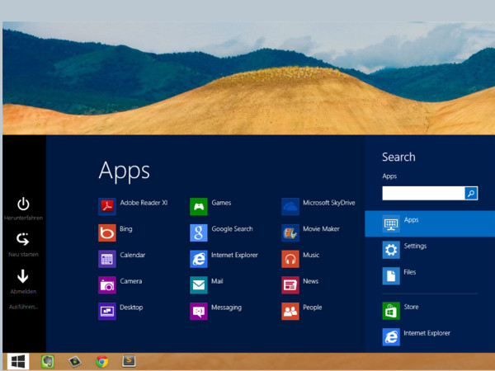
Task: Click the search magnifier button
Action: click(x=471, y=193)
